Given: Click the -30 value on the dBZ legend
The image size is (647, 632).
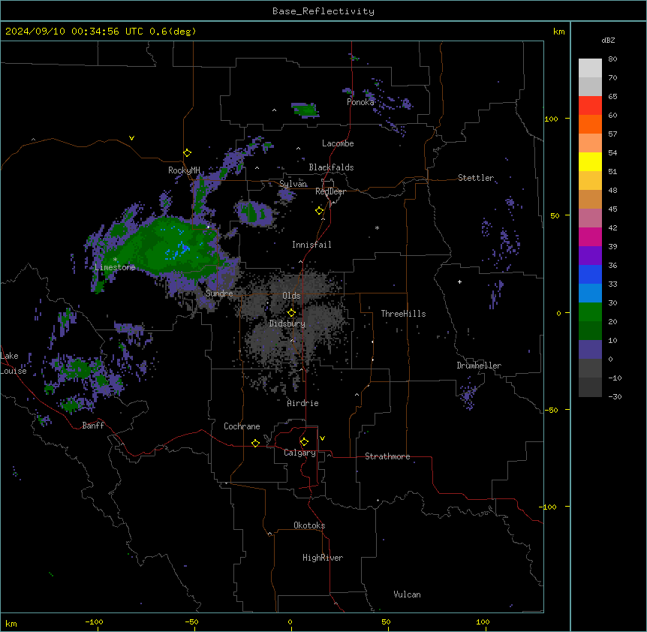Looking at the screenshot, I should 615,397.
